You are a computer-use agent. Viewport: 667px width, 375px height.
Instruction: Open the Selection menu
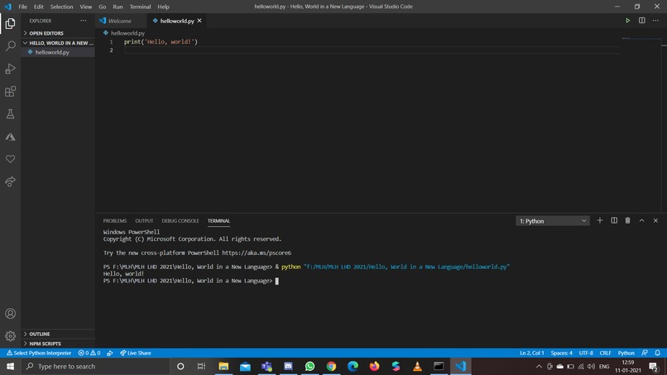61,7
